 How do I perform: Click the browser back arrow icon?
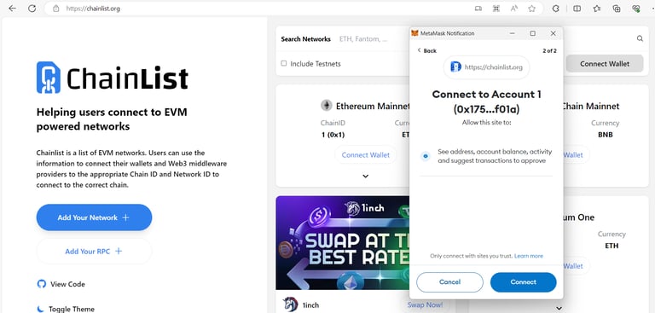click(x=12, y=9)
